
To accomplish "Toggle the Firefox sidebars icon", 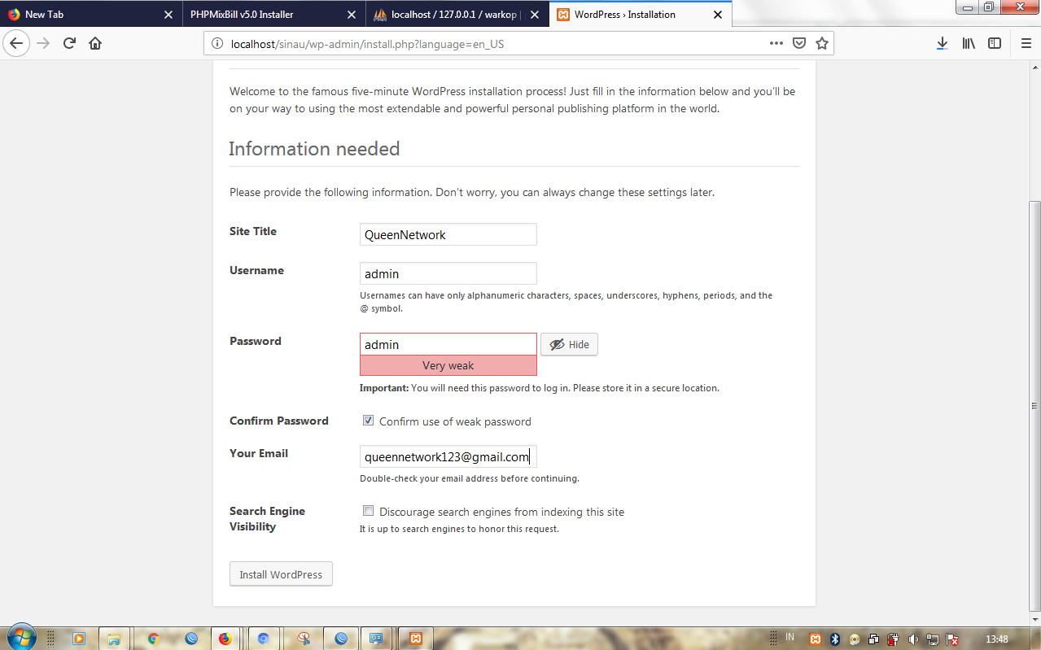I will coord(995,43).
